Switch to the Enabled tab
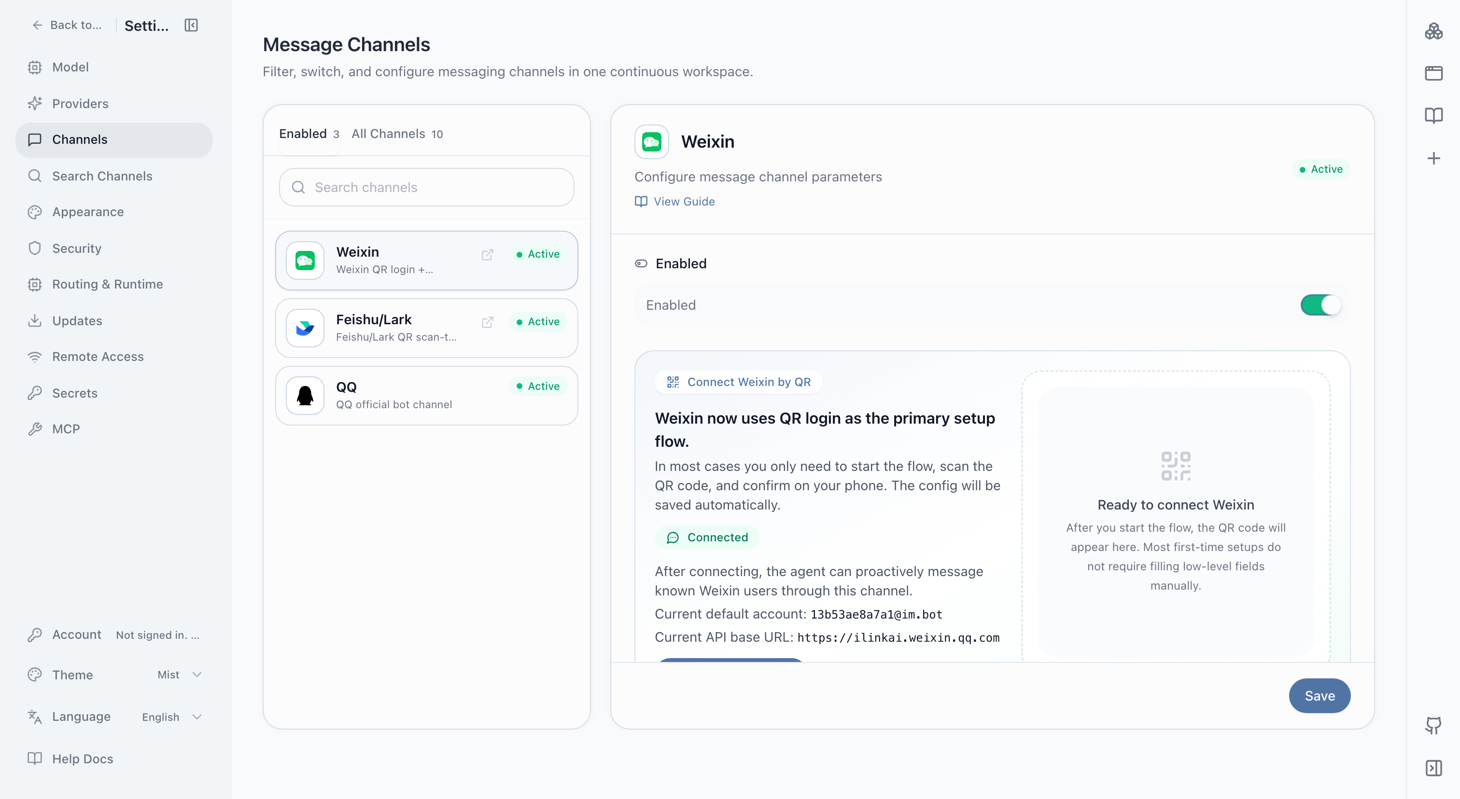Screen dimensions: 1460x799 (x=309, y=134)
